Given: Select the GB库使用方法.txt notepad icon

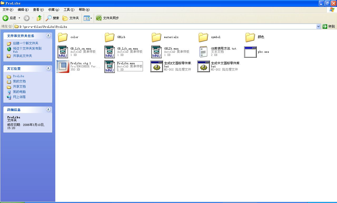Looking at the screenshot, I should pyautogui.click(x=204, y=52).
